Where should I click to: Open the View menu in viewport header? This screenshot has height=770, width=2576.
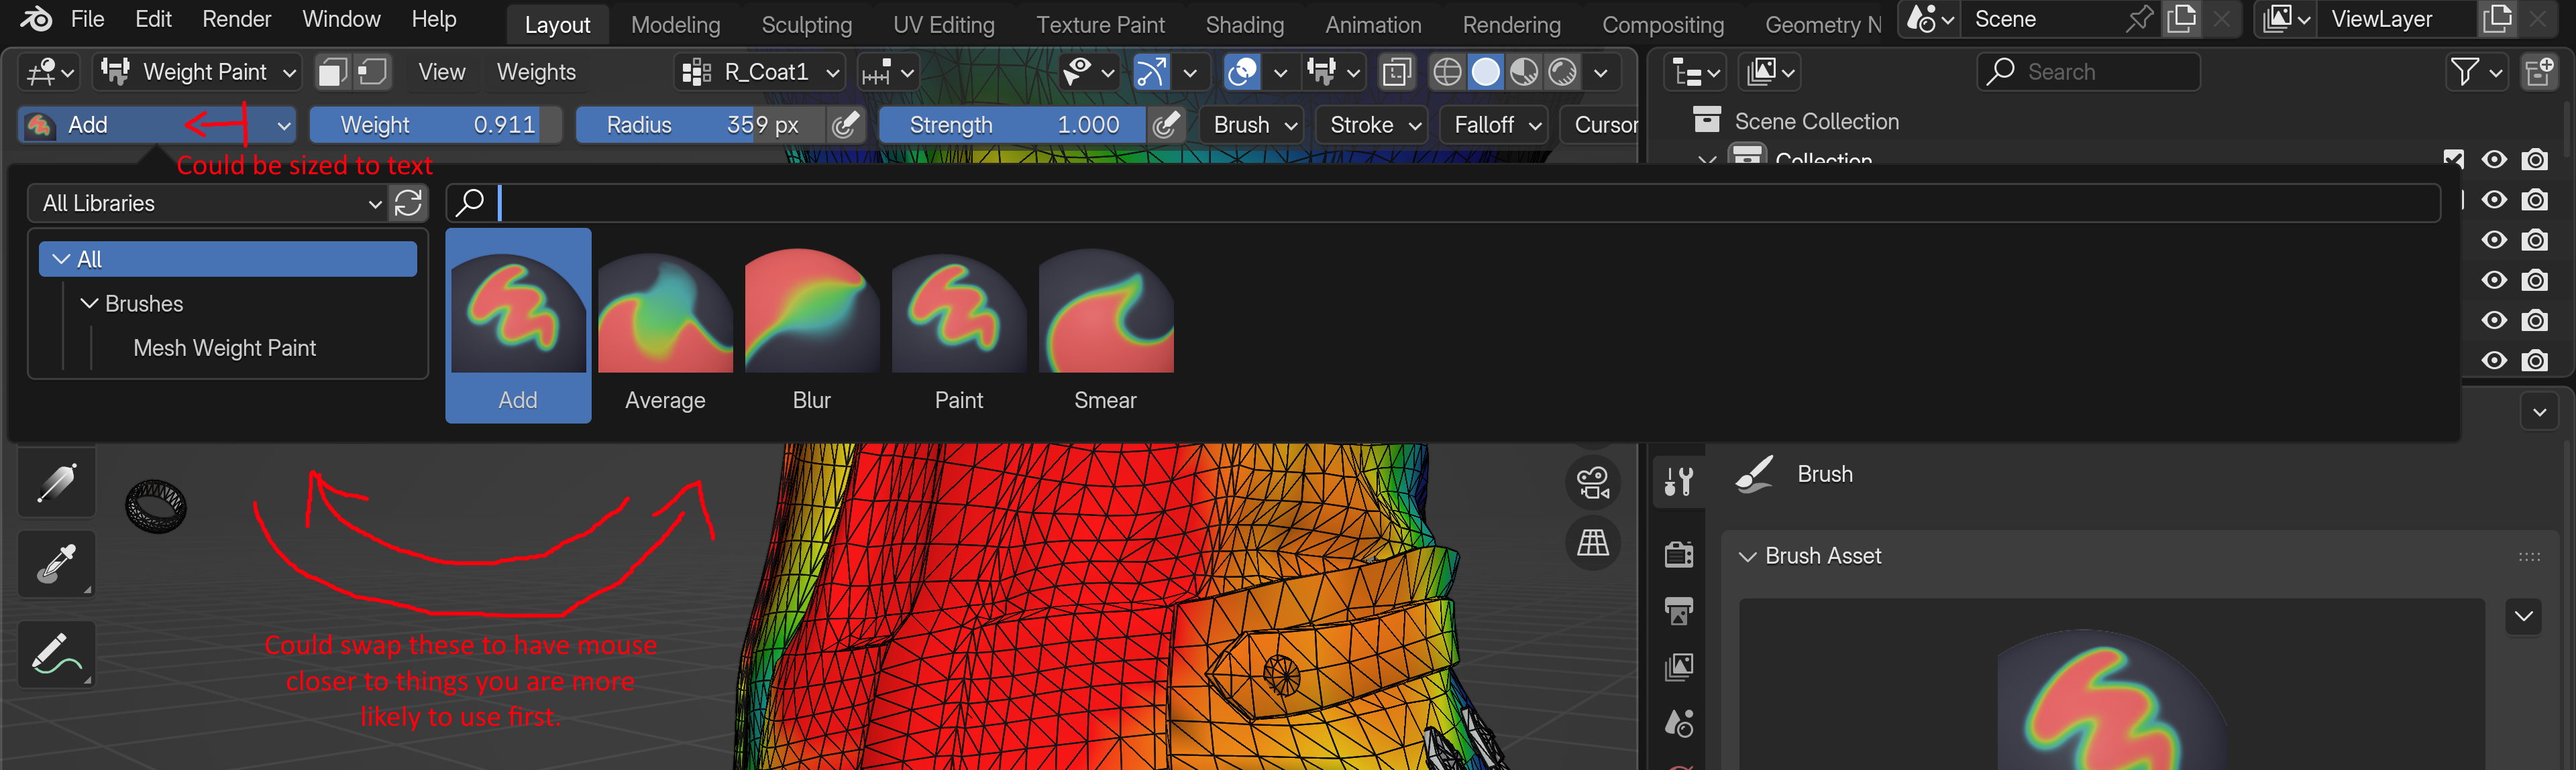pos(441,72)
